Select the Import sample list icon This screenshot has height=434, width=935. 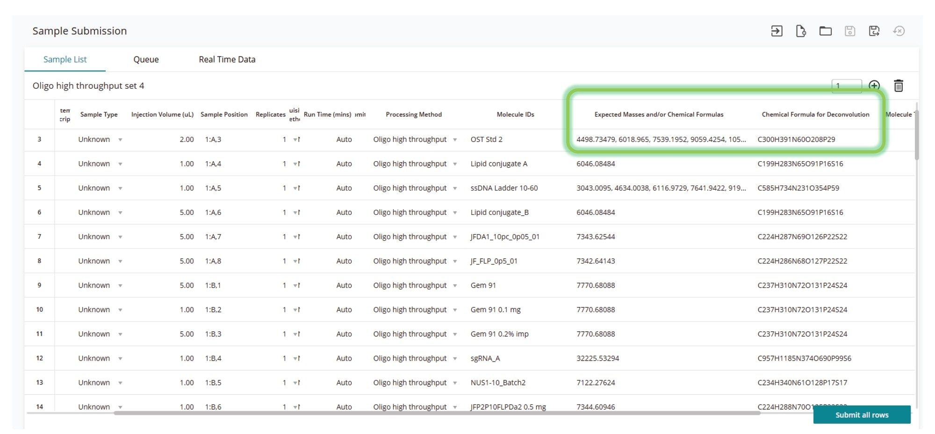(776, 30)
